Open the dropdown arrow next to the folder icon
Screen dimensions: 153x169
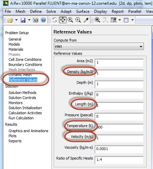click(16, 20)
